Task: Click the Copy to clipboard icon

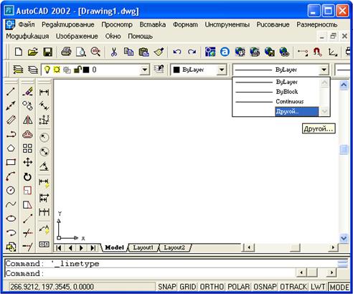Action: point(129,52)
